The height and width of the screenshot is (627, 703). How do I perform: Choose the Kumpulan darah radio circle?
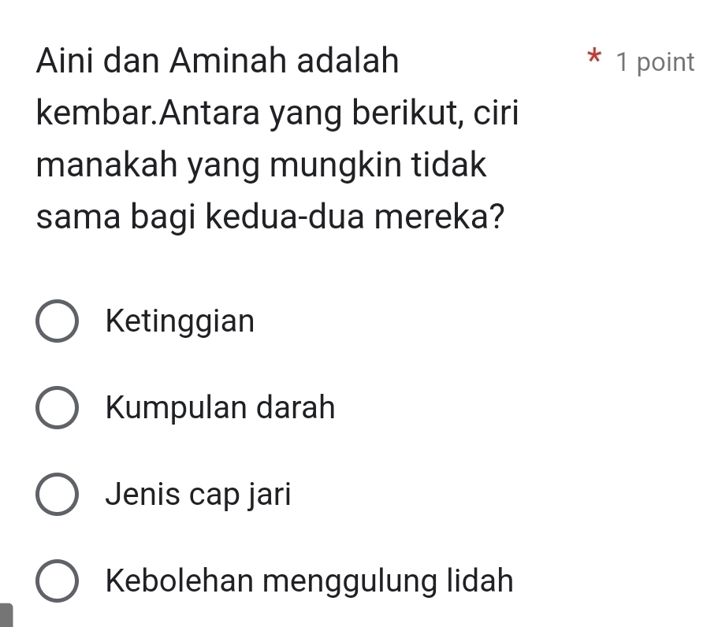(57, 409)
